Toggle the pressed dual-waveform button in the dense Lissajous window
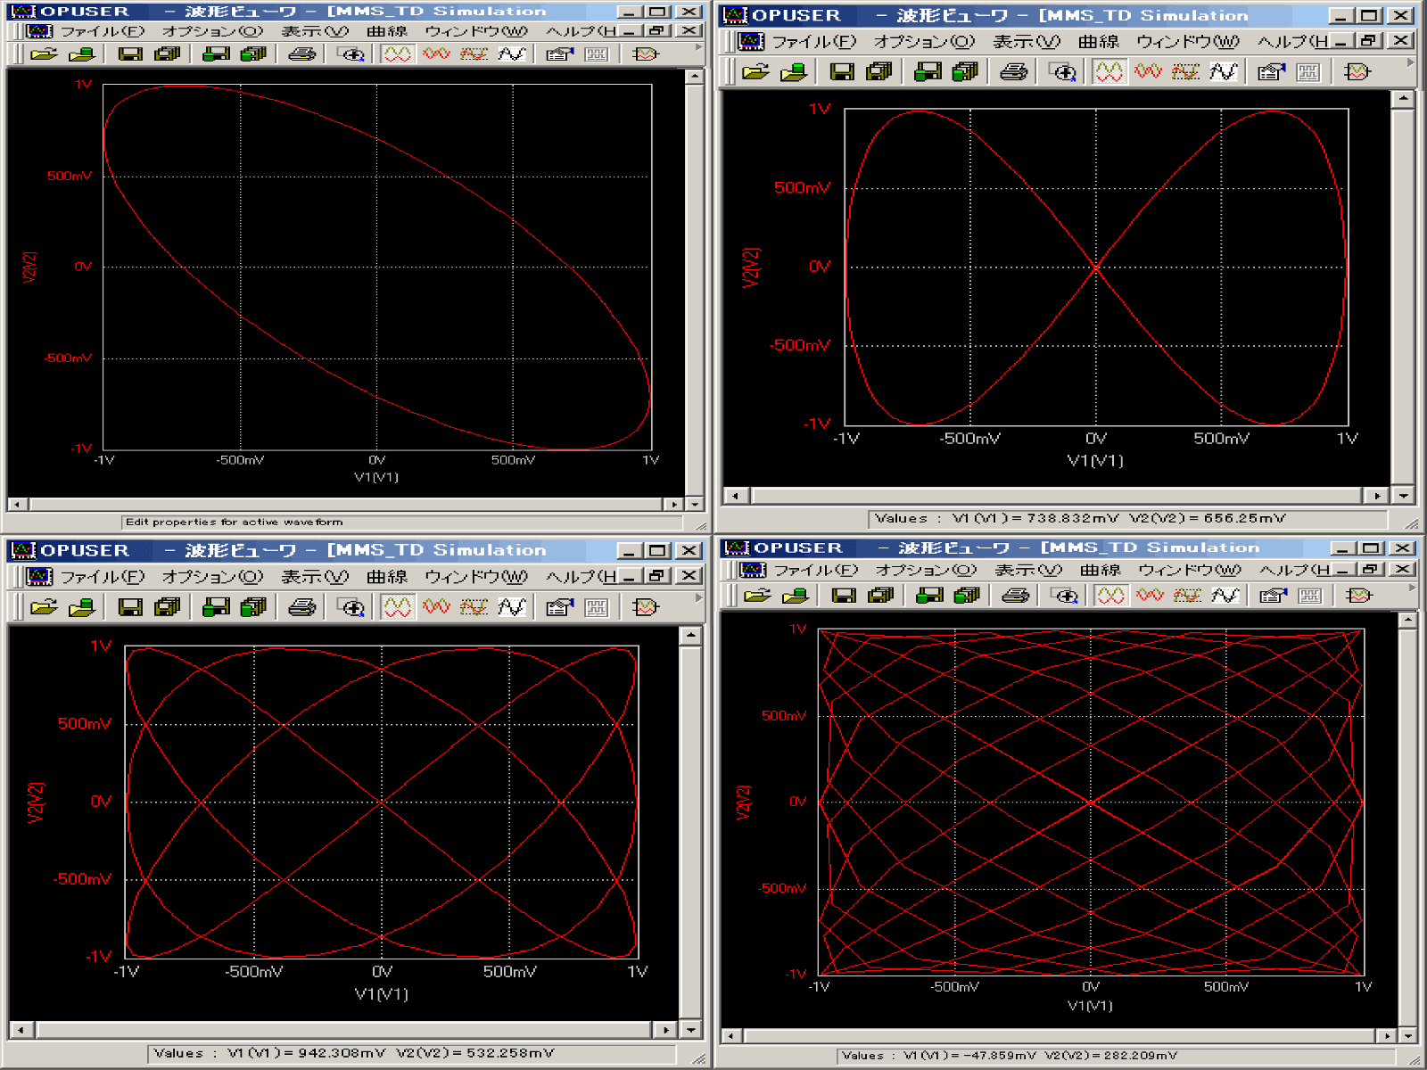 pyautogui.click(x=1110, y=595)
